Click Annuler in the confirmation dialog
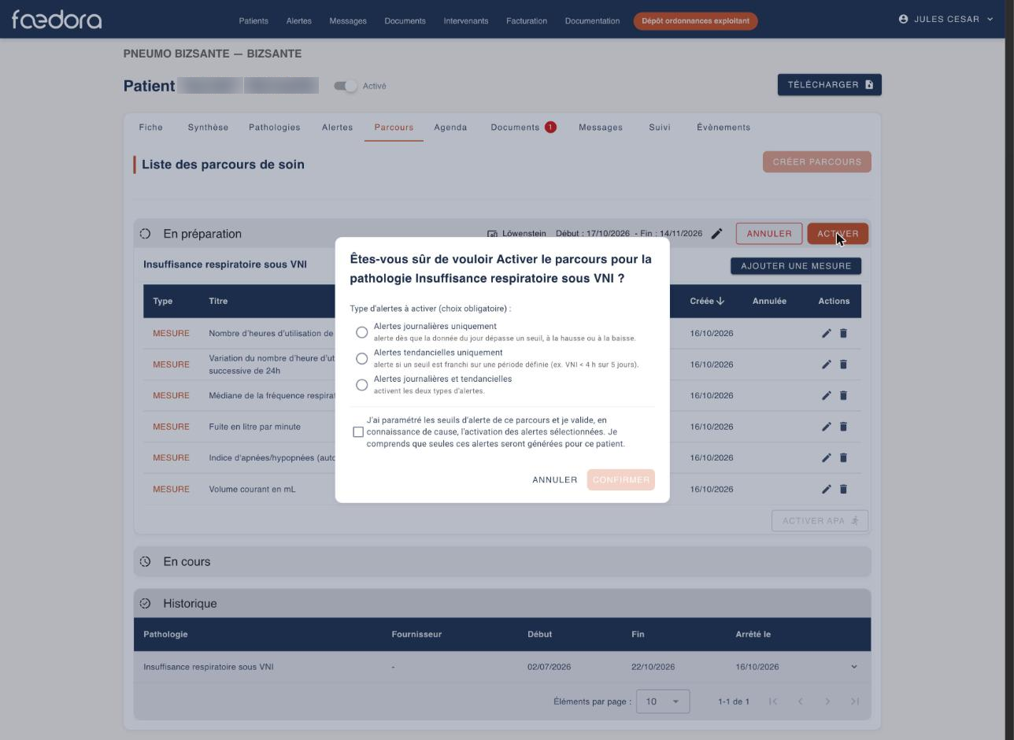1014x740 pixels. tap(555, 479)
